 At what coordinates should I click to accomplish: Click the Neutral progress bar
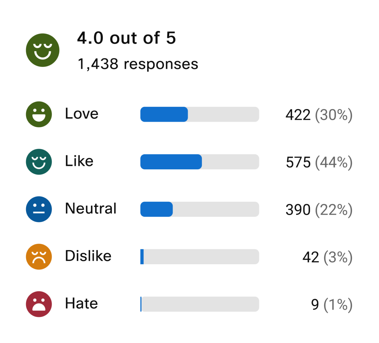(x=200, y=209)
